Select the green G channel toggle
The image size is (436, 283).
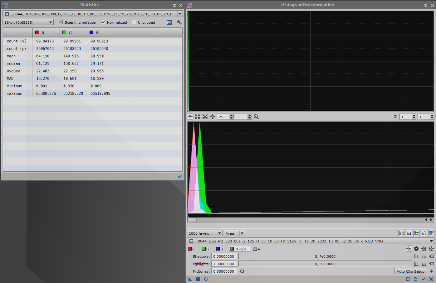point(205,249)
